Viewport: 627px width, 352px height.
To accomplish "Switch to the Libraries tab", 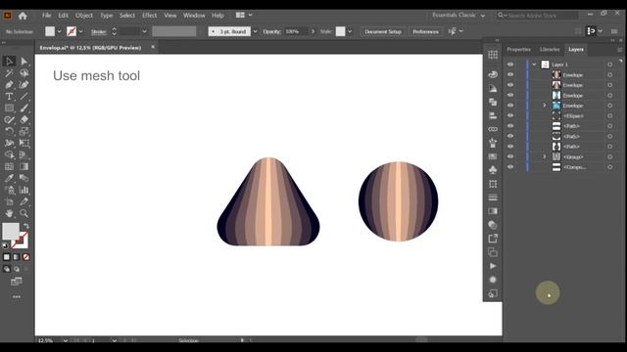I will coord(550,50).
